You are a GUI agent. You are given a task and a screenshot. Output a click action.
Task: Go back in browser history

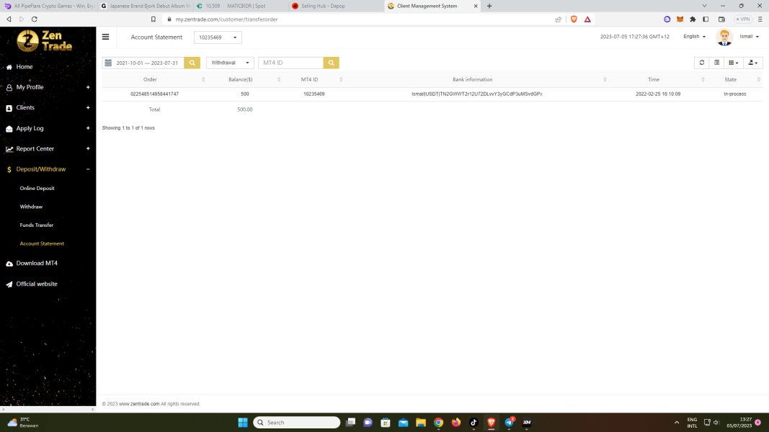click(9, 19)
